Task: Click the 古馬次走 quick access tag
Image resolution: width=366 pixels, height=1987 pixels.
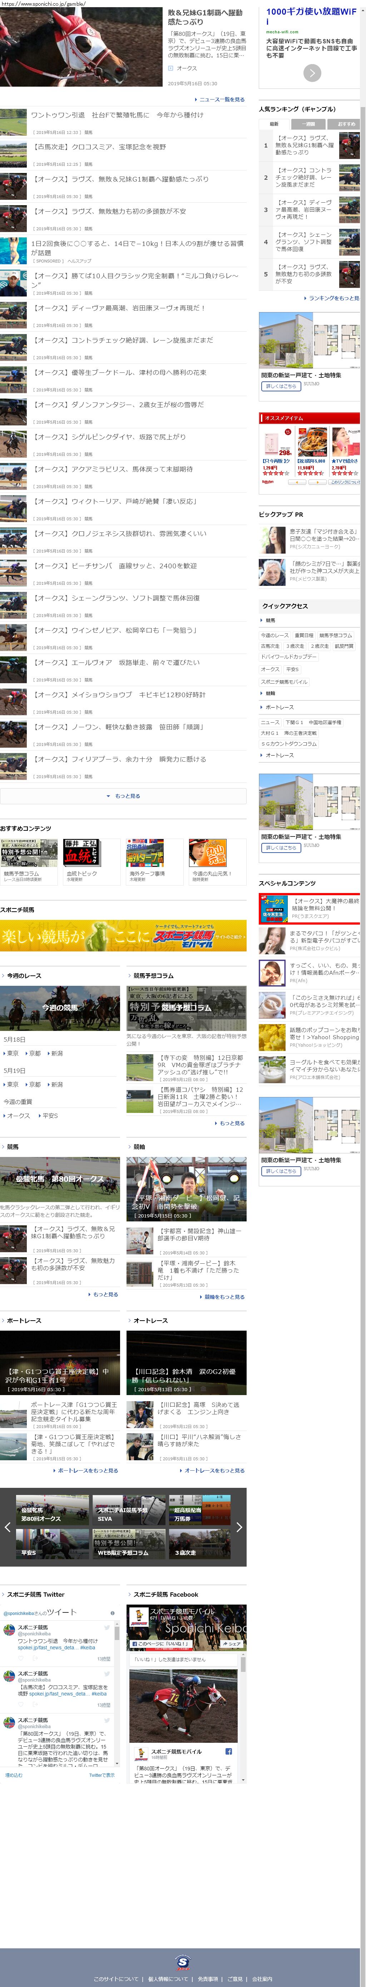Action: [x=270, y=646]
